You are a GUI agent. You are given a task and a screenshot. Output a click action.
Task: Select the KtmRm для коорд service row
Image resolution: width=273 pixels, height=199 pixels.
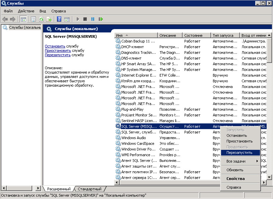pyautogui.click(x=191, y=81)
